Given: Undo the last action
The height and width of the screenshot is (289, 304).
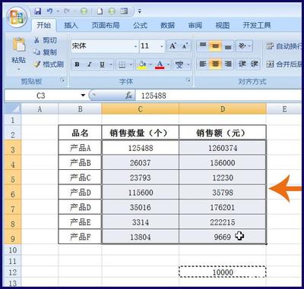Looking at the screenshot, I should point(49,11).
